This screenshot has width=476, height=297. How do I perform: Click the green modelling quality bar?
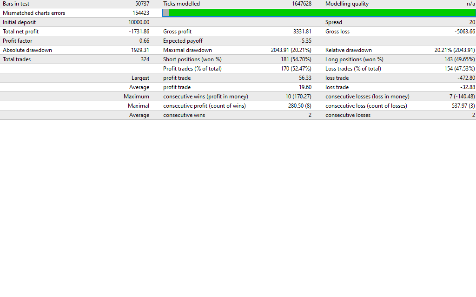coord(321,13)
